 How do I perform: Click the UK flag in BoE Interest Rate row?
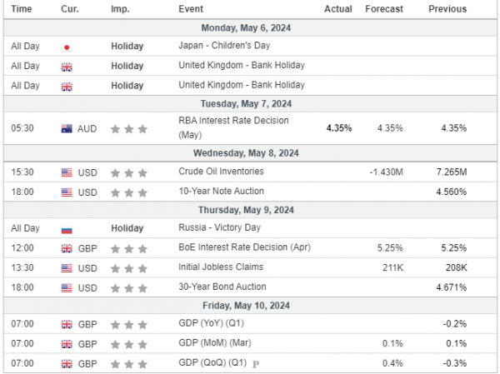pos(67,249)
